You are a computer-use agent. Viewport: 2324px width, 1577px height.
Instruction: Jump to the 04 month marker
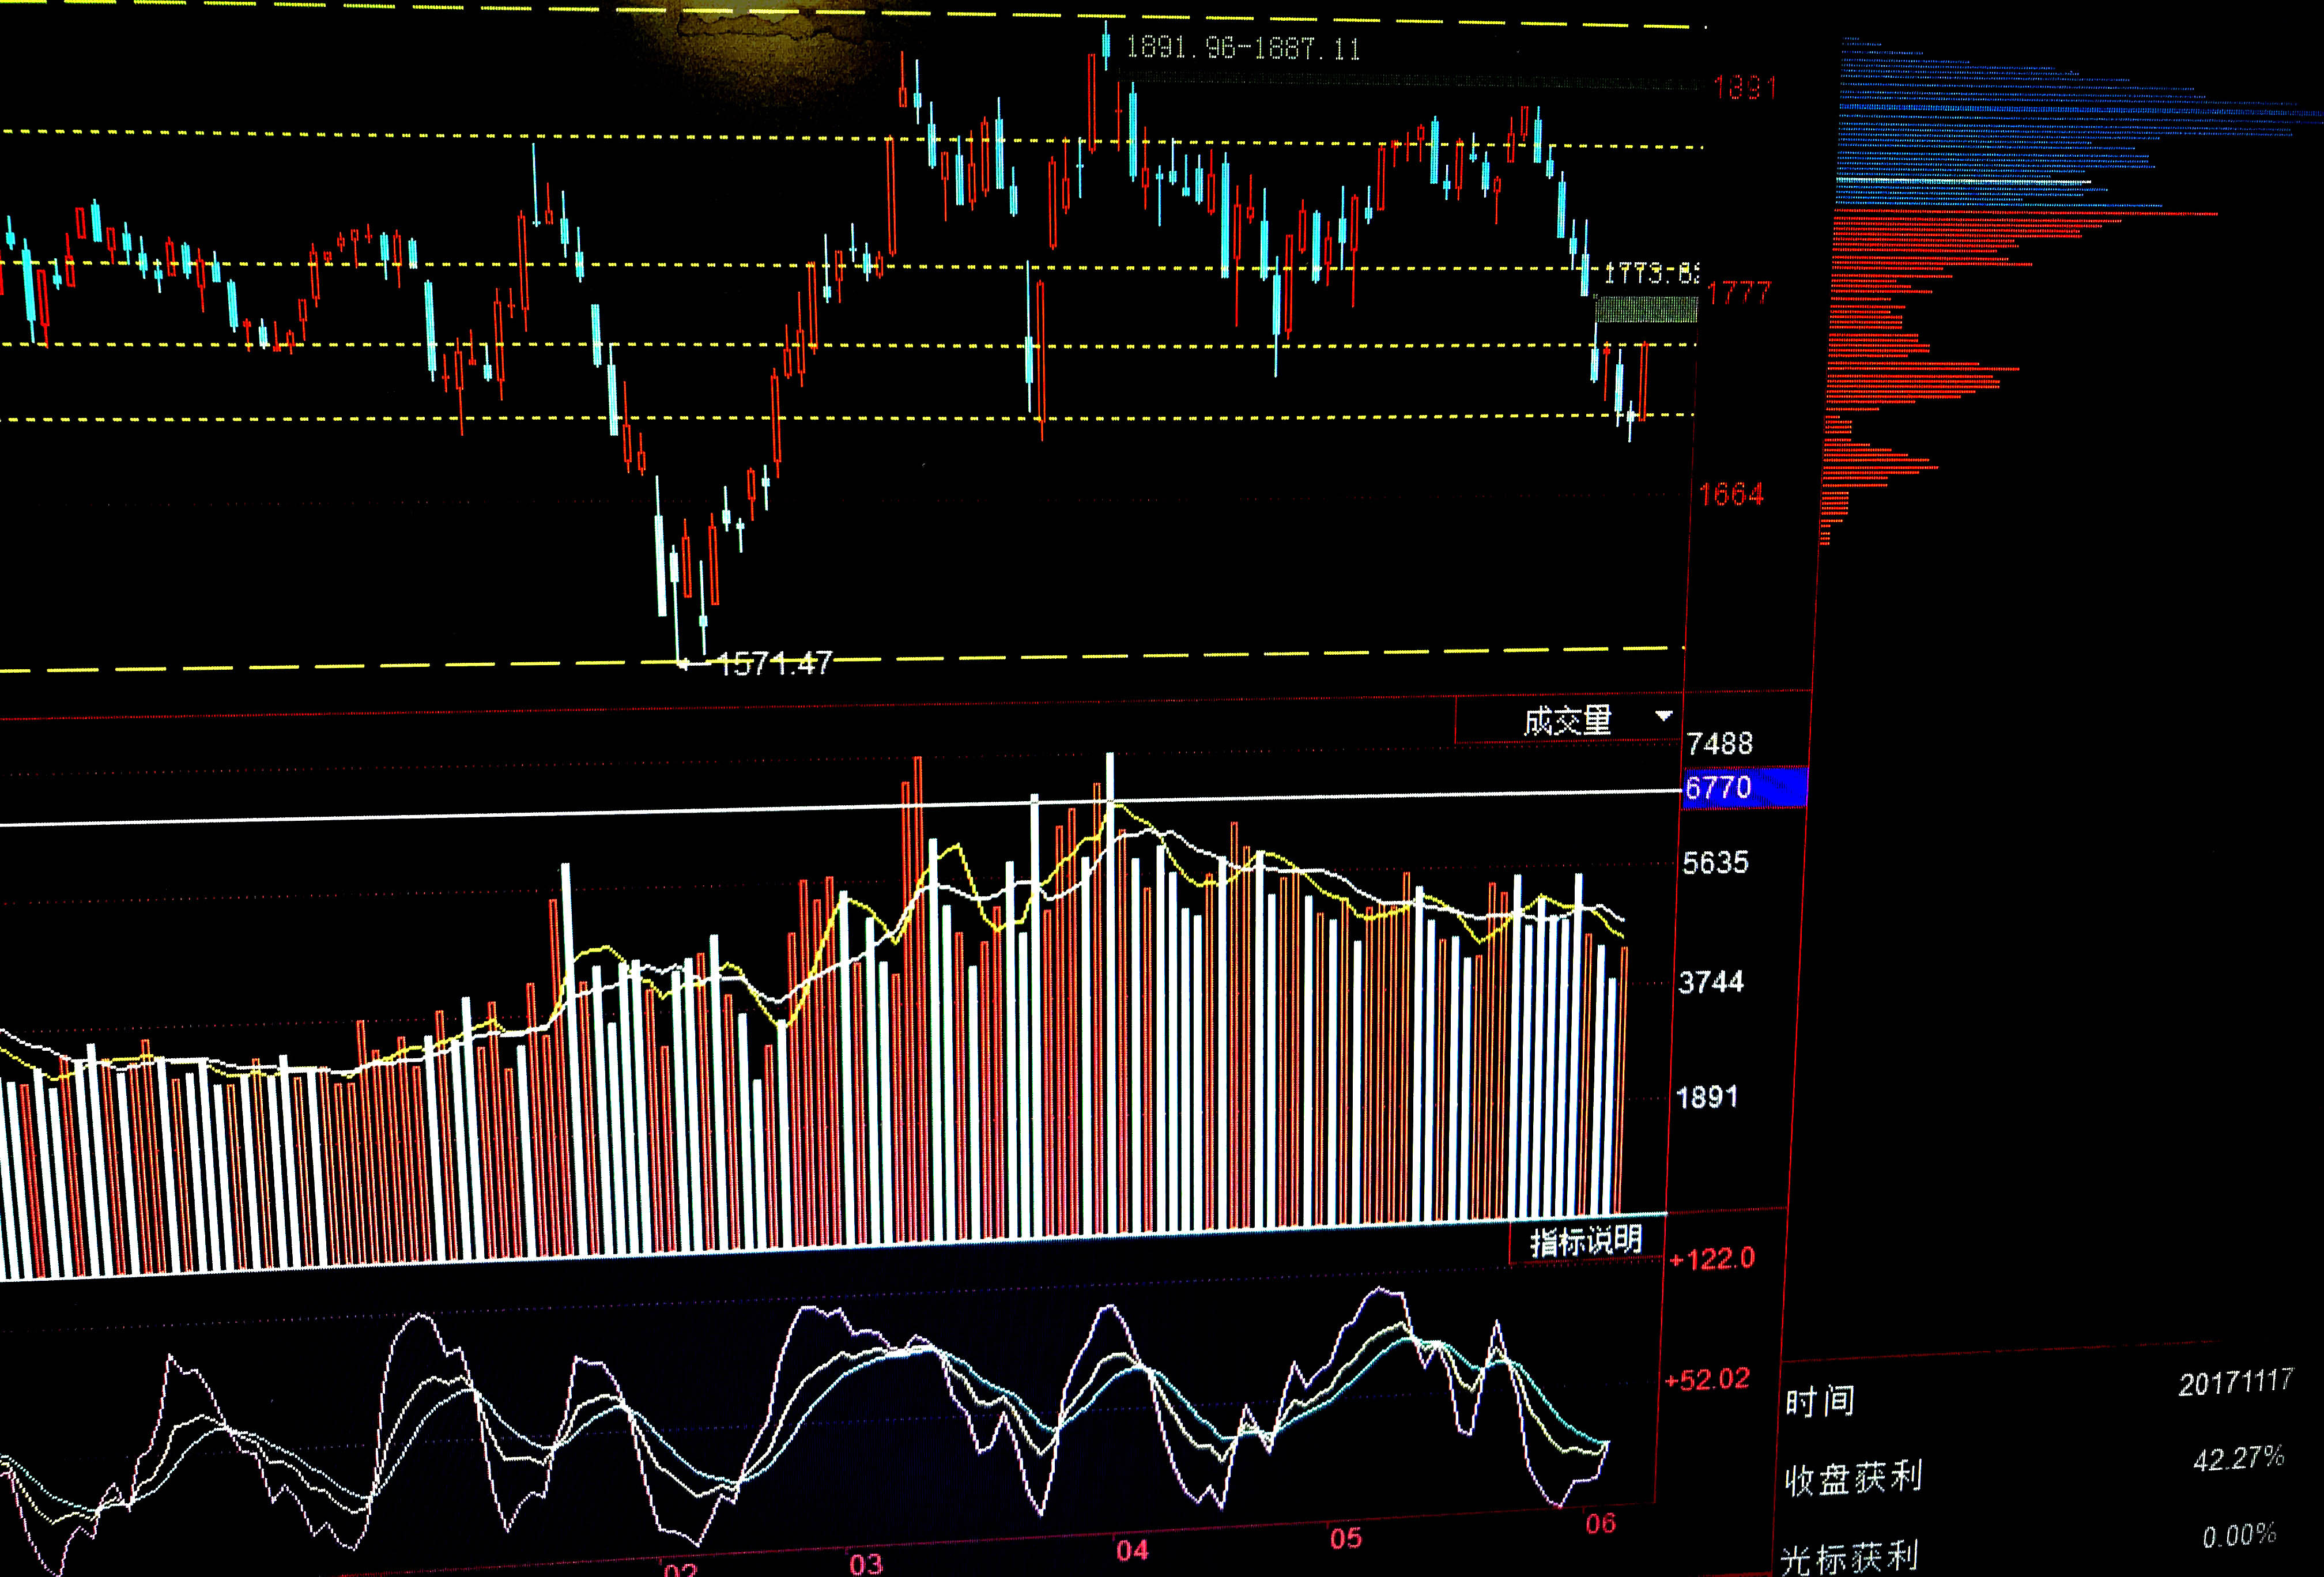pos(1132,1550)
